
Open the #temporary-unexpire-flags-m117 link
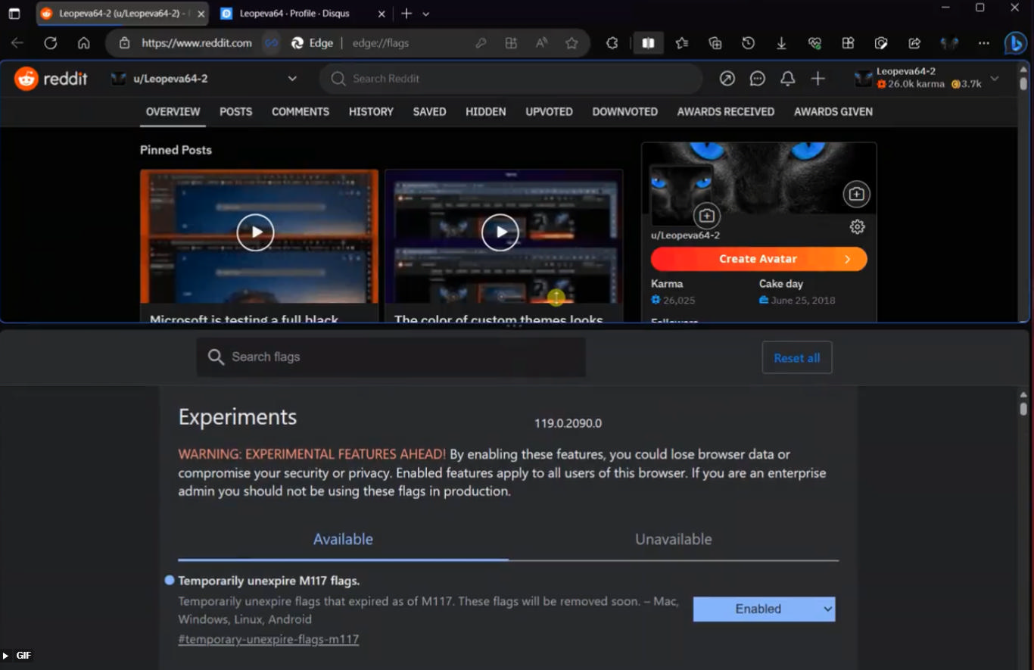(x=268, y=639)
